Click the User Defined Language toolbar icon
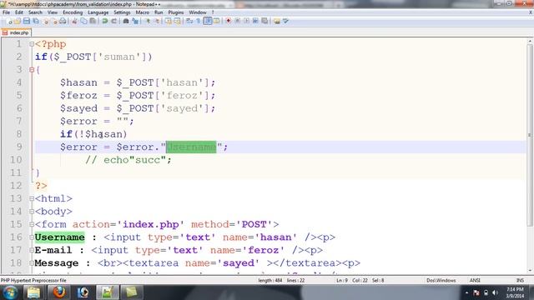This screenshot has width=534, height=300. click(x=216, y=21)
